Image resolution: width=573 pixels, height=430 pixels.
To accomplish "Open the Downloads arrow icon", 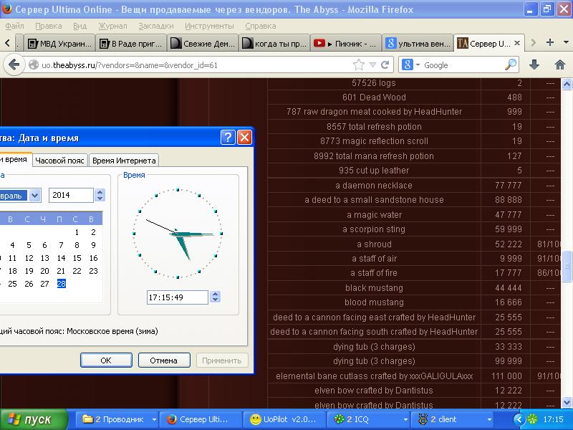I will [534, 64].
